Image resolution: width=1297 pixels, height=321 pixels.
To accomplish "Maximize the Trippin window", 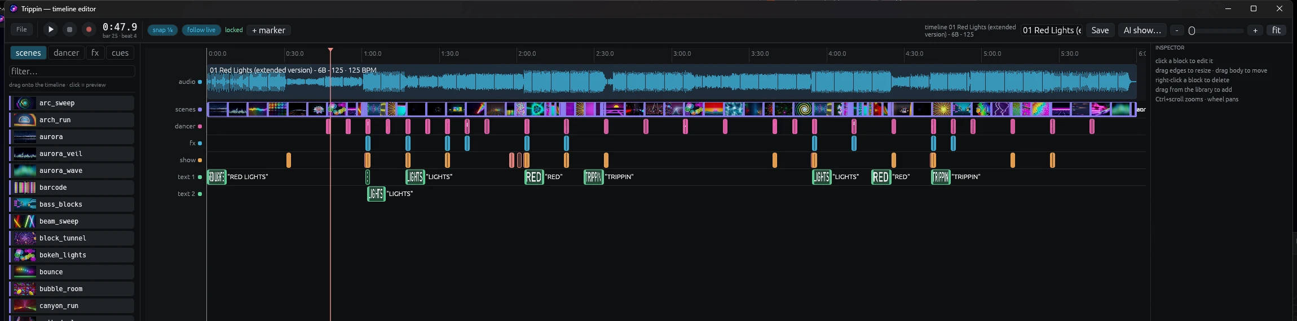I will 1254,8.
